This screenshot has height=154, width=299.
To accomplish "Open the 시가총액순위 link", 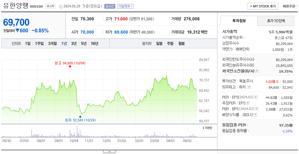I will coord(232,38).
